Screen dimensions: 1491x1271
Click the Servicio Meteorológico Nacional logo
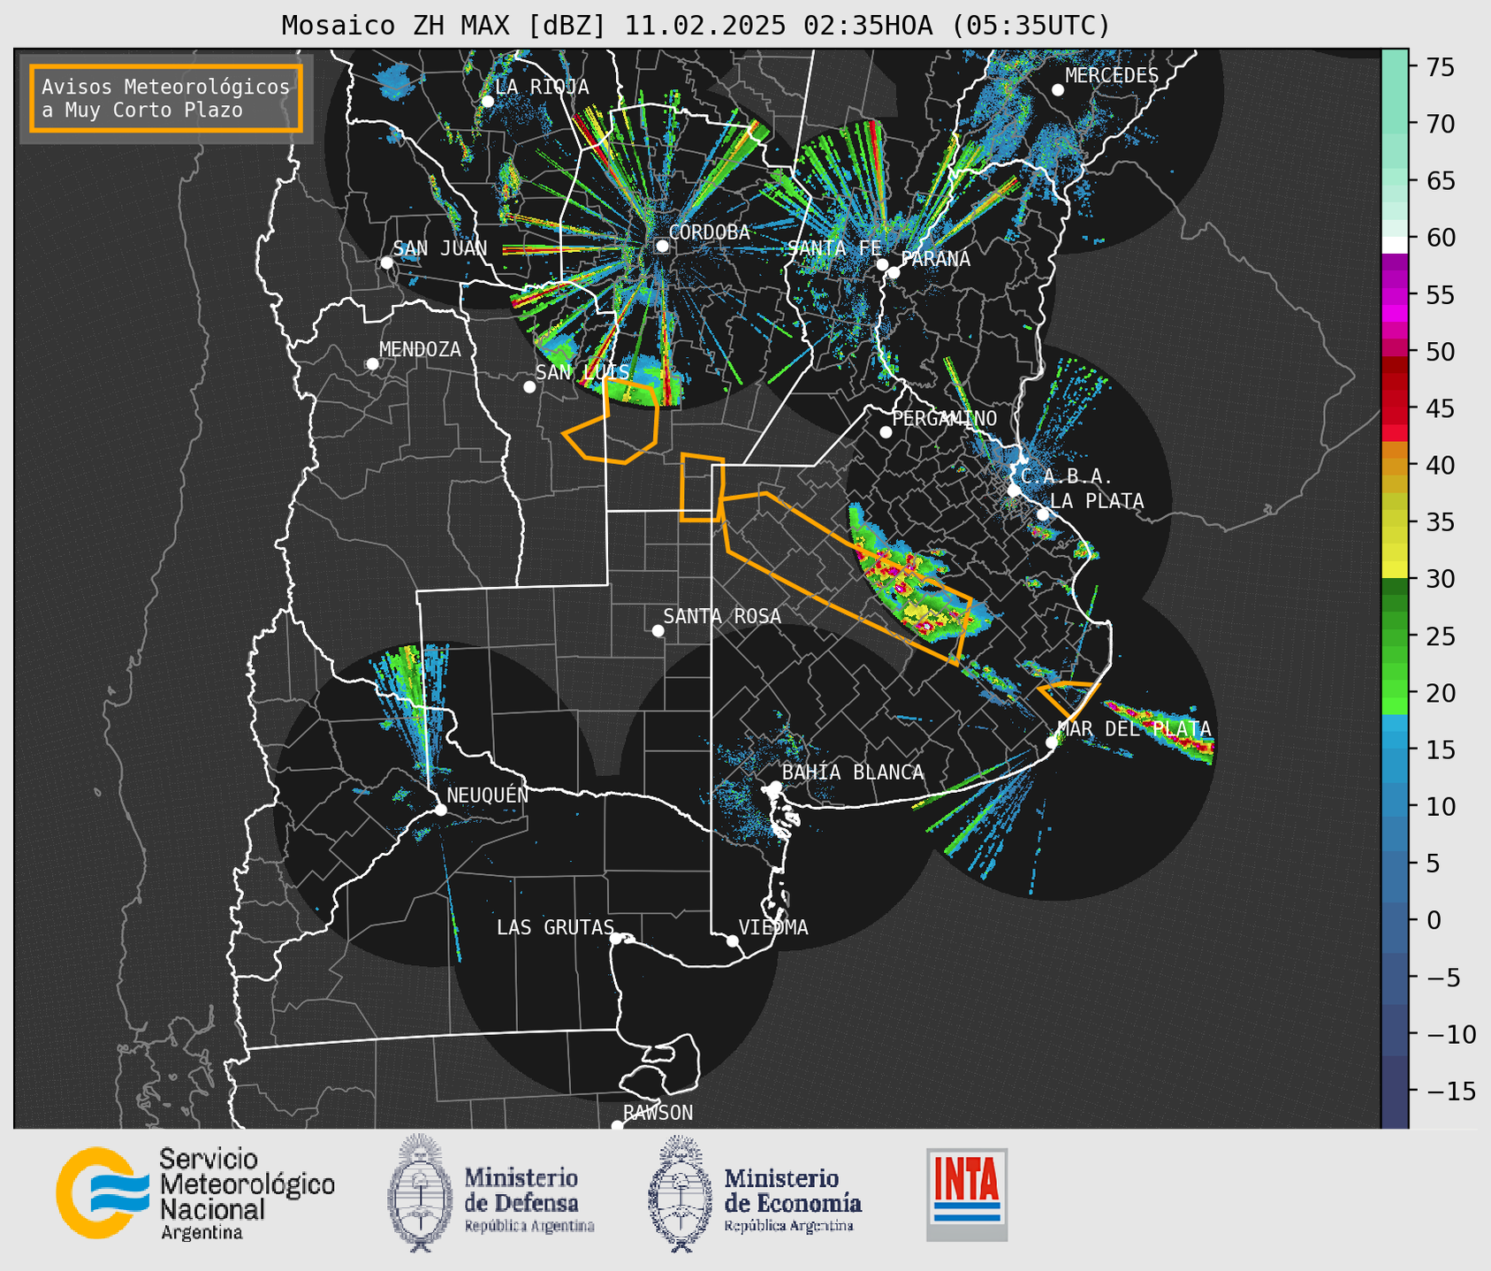[195, 1193]
